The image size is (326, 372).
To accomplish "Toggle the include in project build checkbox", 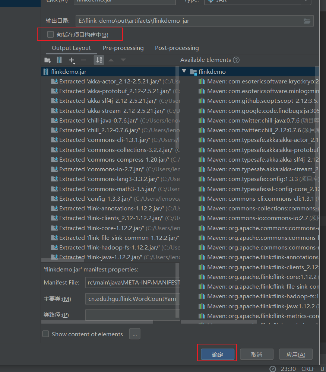I will pyautogui.click(x=50, y=34).
